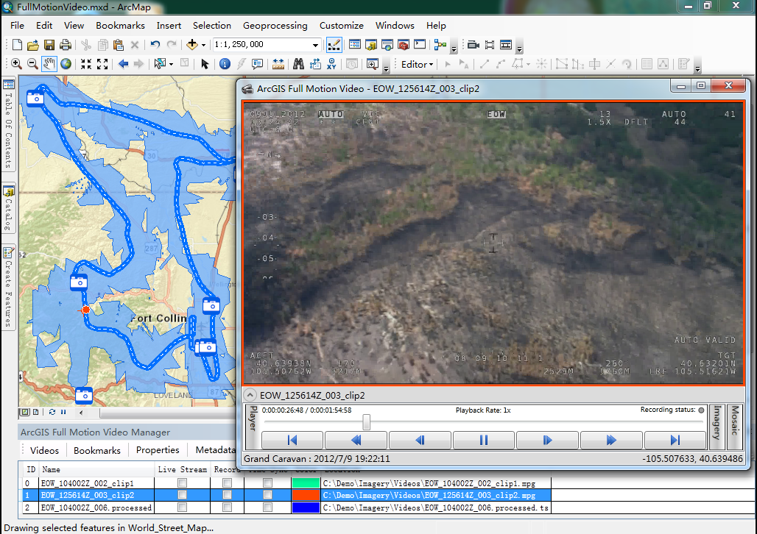Click the Add Data icon
This screenshot has width=757, height=534.
tap(192, 45)
